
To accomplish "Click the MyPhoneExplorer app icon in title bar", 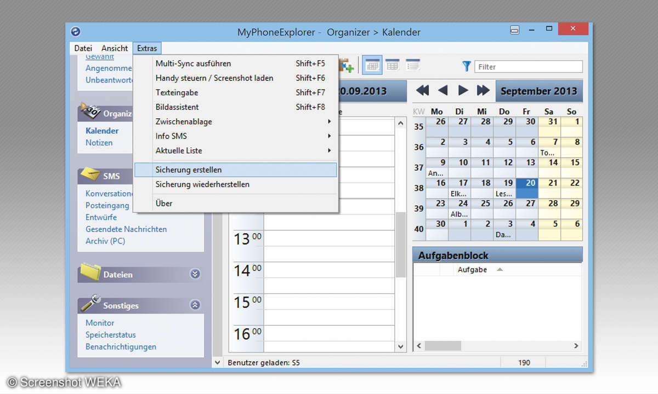I will pos(76,32).
